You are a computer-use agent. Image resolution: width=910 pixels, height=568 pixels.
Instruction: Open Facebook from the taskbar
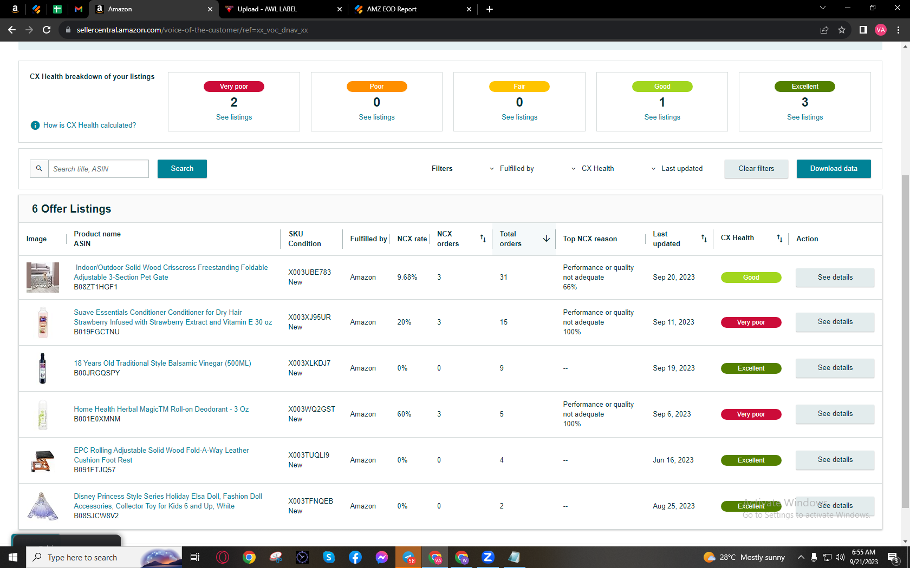click(x=355, y=557)
